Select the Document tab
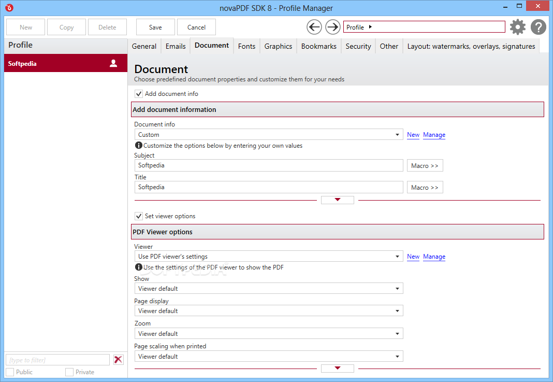This screenshot has width=553, height=382. point(212,46)
